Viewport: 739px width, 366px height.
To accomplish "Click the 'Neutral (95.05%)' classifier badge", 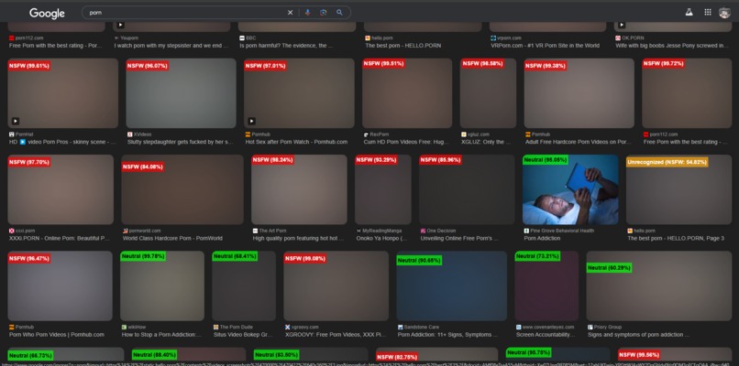I will pos(546,160).
